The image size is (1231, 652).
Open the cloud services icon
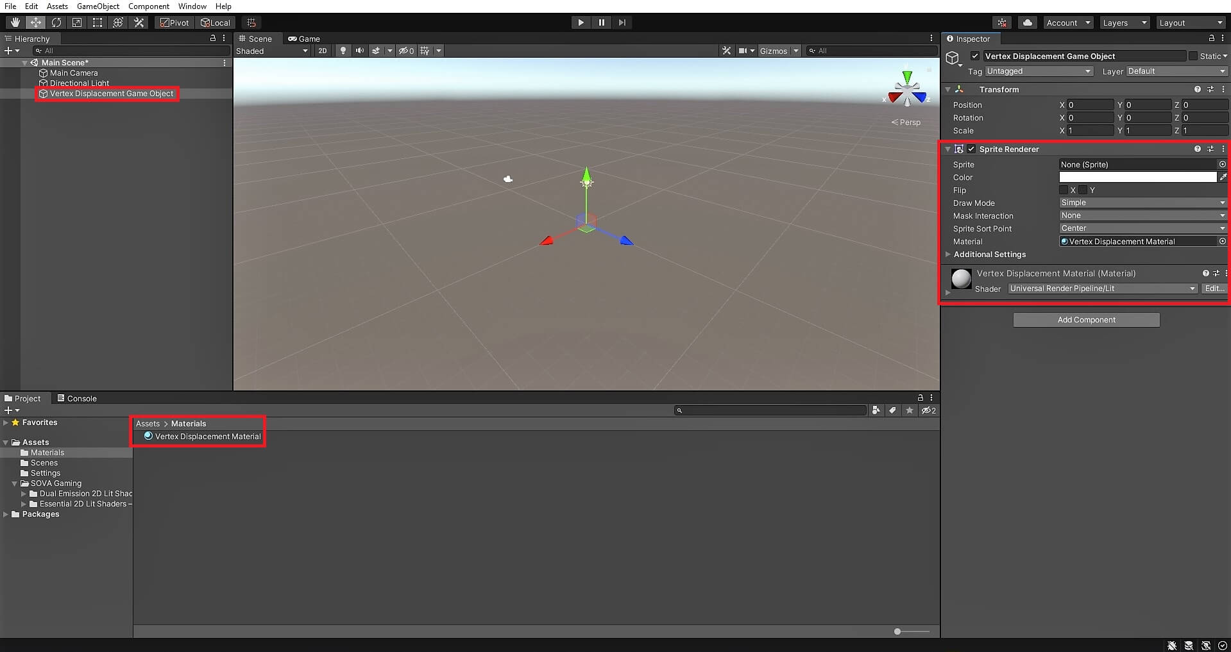[1028, 22]
